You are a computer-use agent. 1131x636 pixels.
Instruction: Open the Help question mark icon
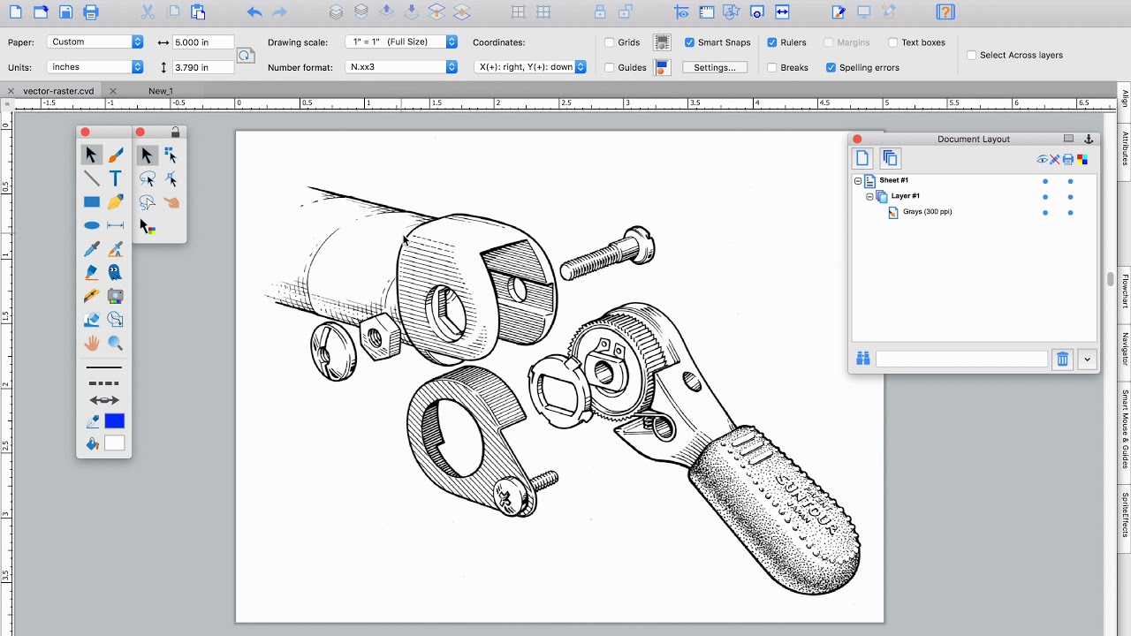tap(945, 12)
